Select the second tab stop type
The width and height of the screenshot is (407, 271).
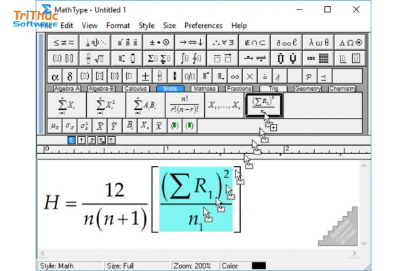81,140
